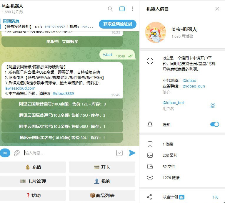Viewport: 225px width, 203px height.
Task: Click the 商品列表 keyboard button
Action: [x=102, y=195]
